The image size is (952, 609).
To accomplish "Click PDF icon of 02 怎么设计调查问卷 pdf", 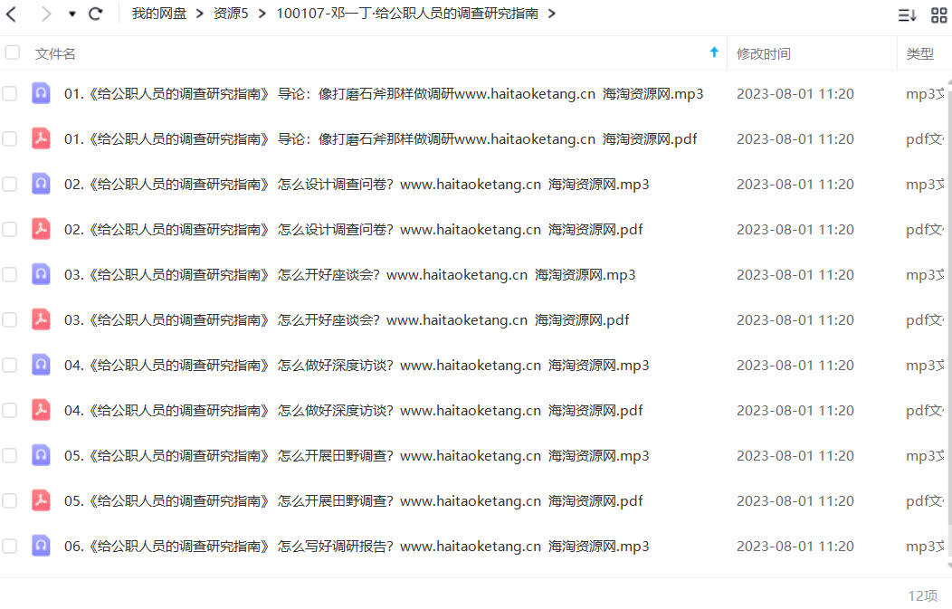I will pyautogui.click(x=41, y=229).
